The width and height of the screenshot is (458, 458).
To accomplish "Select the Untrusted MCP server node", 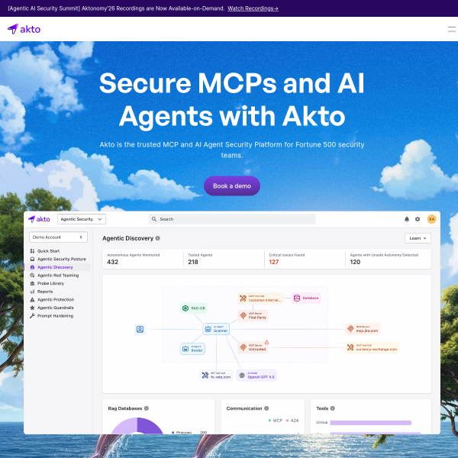I will (x=253, y=347).
